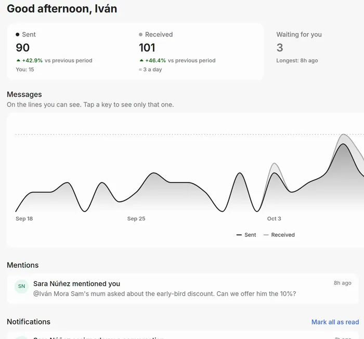Click the 'Longest: 8h ago' text
The width and height of the screenshot is (364, 339).
tap(297, 61)
